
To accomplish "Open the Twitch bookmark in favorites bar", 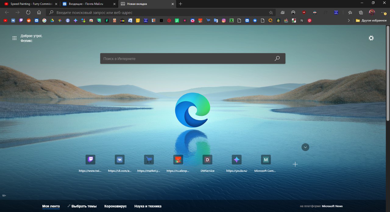I will tap(21, 21).
